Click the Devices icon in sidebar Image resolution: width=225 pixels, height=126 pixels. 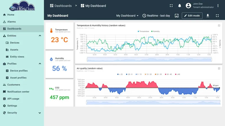[x=7, y=43]
